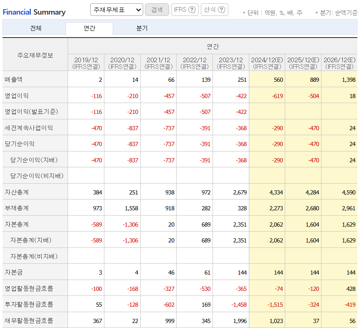Click the 영업이익(발표기준) row label
Image resolution: width=362 pixels, height=328 pixels.
(x=31, y=112)
